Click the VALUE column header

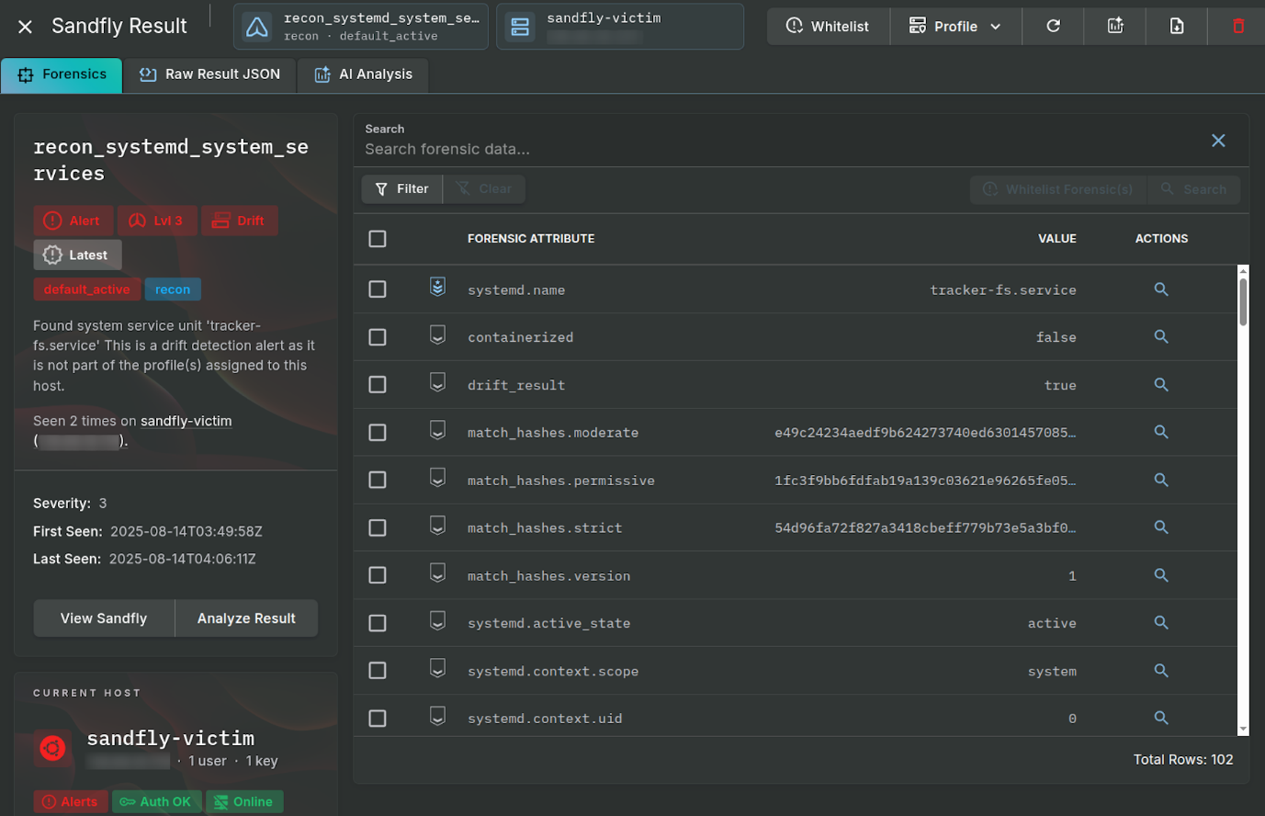click(x=1057, y=239)
